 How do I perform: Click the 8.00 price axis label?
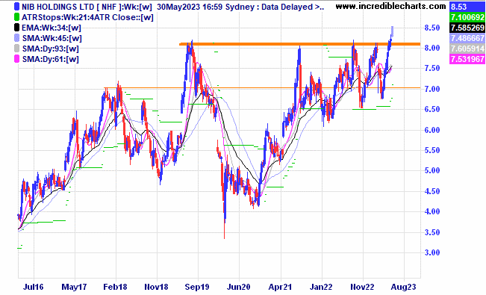(432, 48)
